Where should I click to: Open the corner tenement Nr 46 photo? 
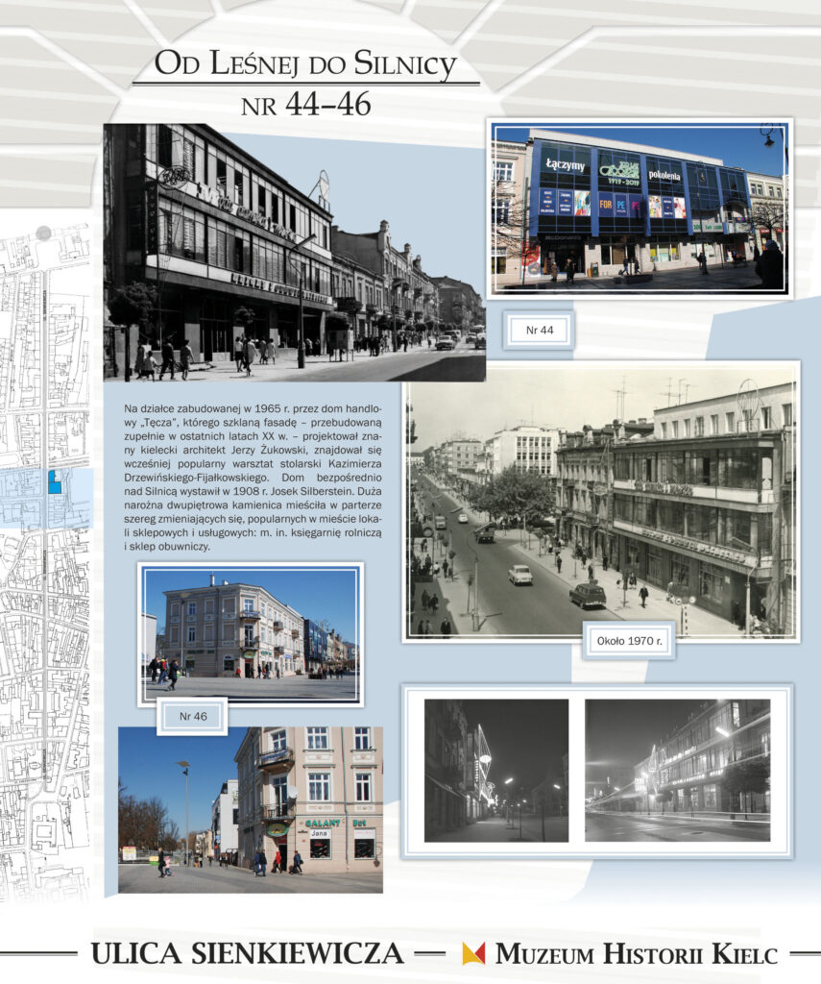tap(251, 634)
